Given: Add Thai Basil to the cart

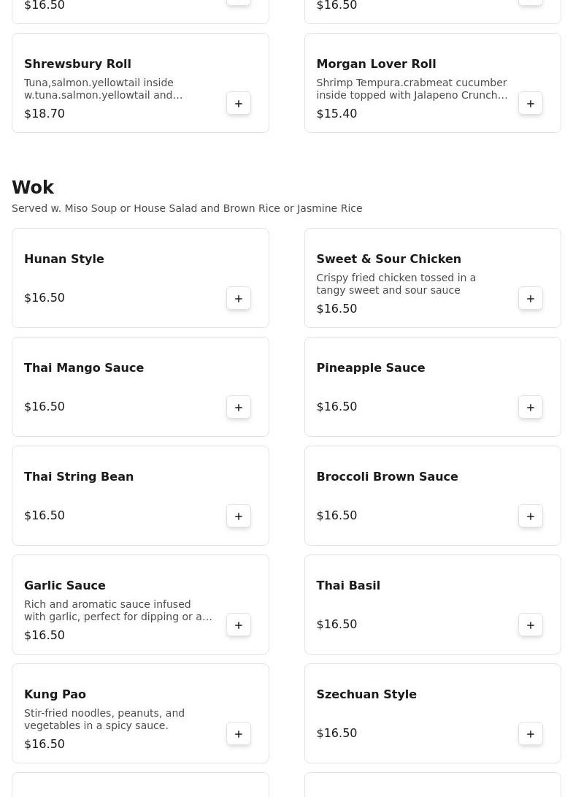Looking at the screenshot, I should point(531,625).
